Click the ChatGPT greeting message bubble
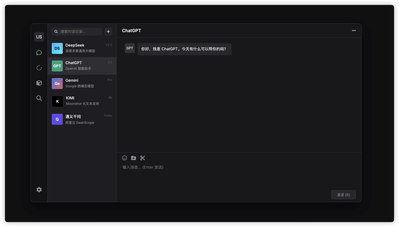The height and width of the screenshot is (227, 399). [x=184, y=49]
